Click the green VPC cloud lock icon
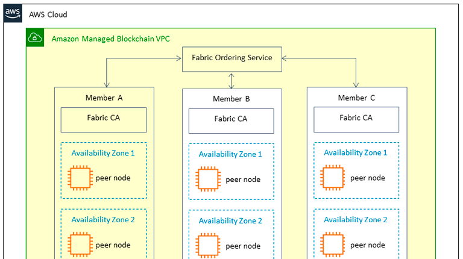The width and height of the screenshot is (463, 259). (35, 37)
